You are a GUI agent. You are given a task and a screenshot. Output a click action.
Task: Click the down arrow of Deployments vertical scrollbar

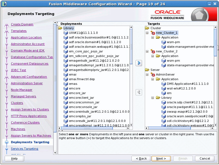(x=131, y=125)
